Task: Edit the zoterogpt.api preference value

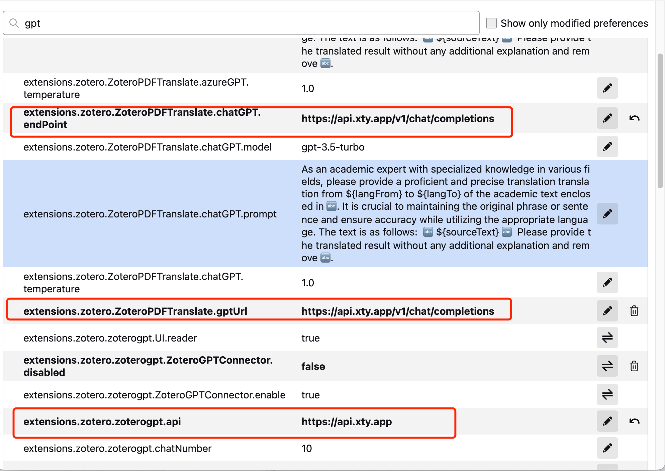Action: [607, 421]
